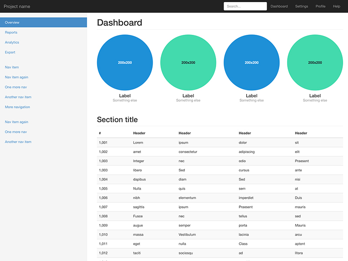This screenshot has height=261, width=348.
Task: Click the Project name brand link
Action: click(18, 6)
